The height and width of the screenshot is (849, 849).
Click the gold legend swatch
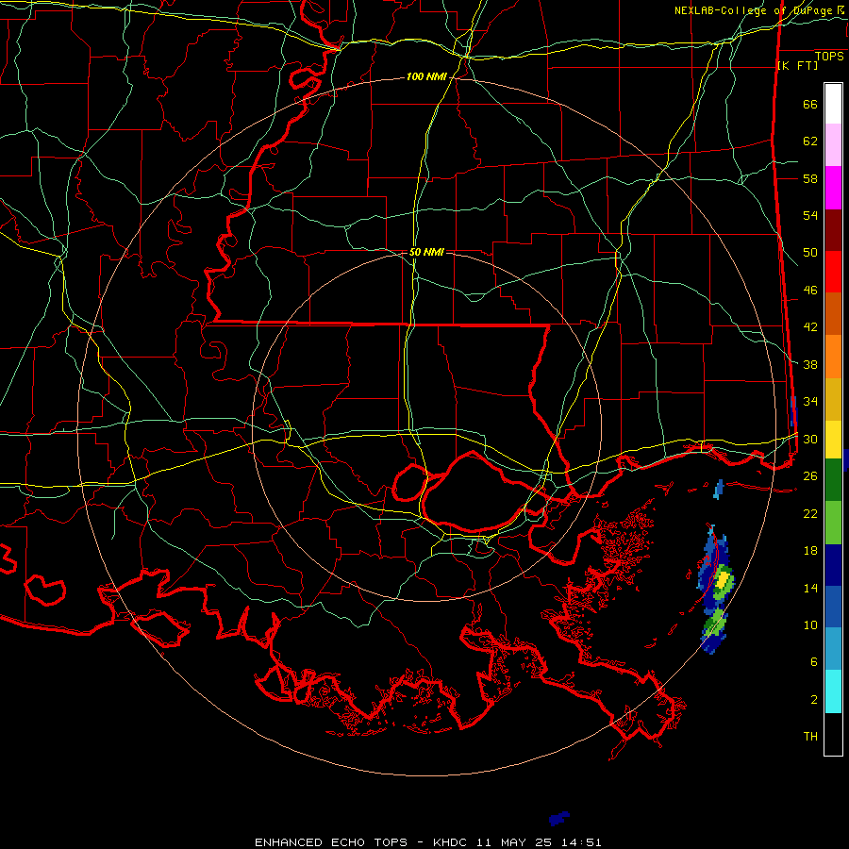click(833, 399)
